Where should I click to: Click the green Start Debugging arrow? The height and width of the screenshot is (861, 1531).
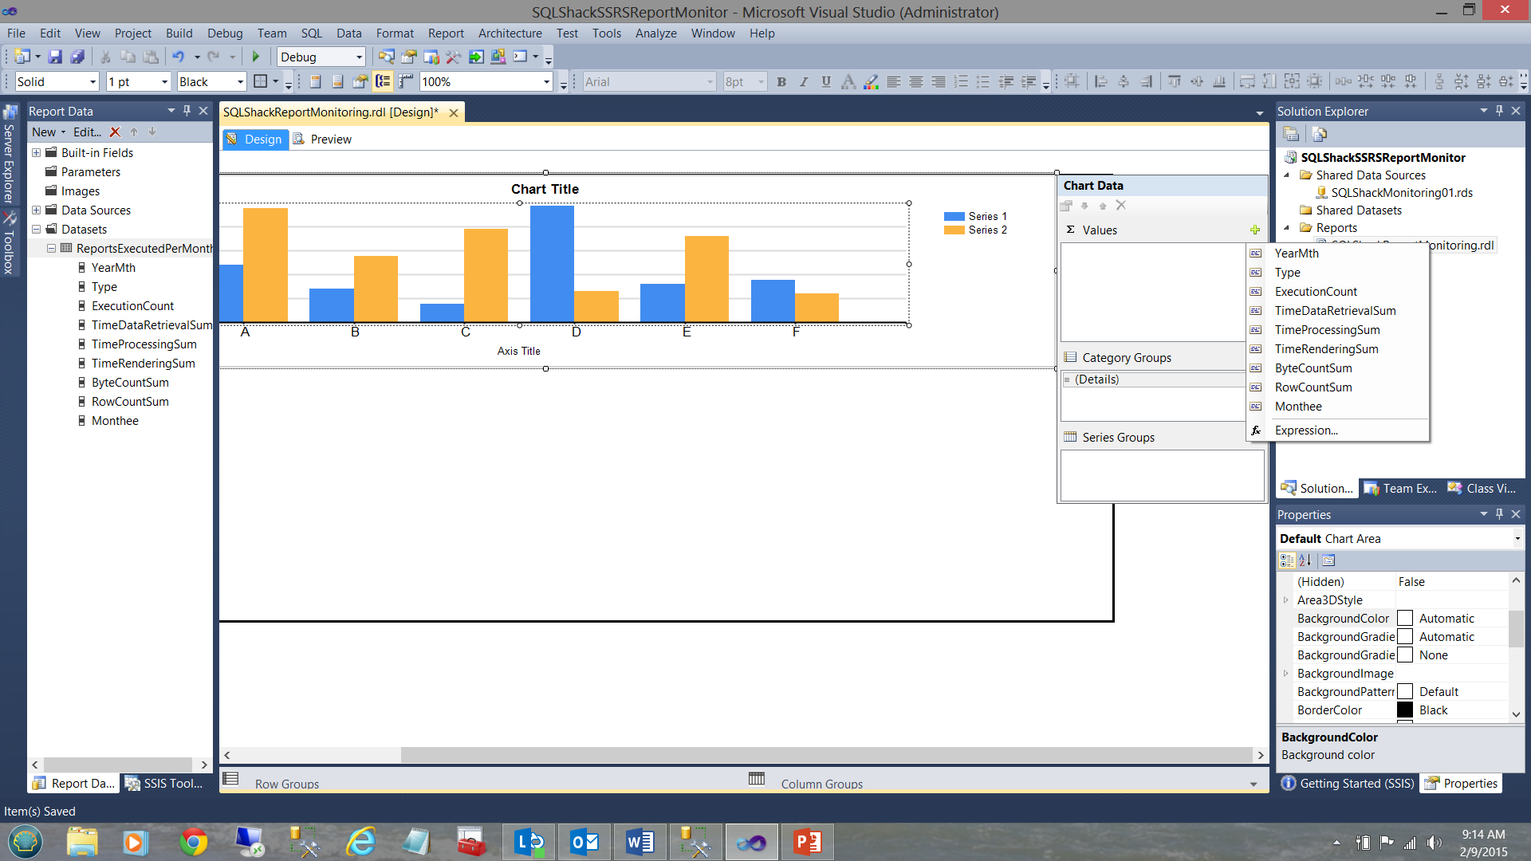pyautogui.click(x=256, y=57)
